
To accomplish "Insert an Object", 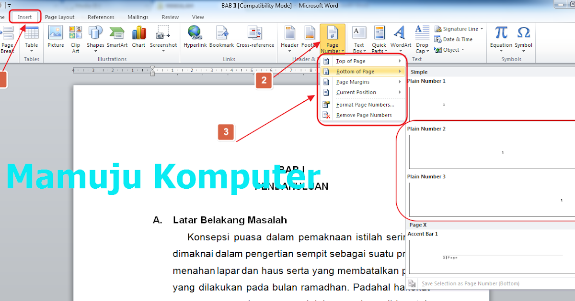I will coord(449,50).
